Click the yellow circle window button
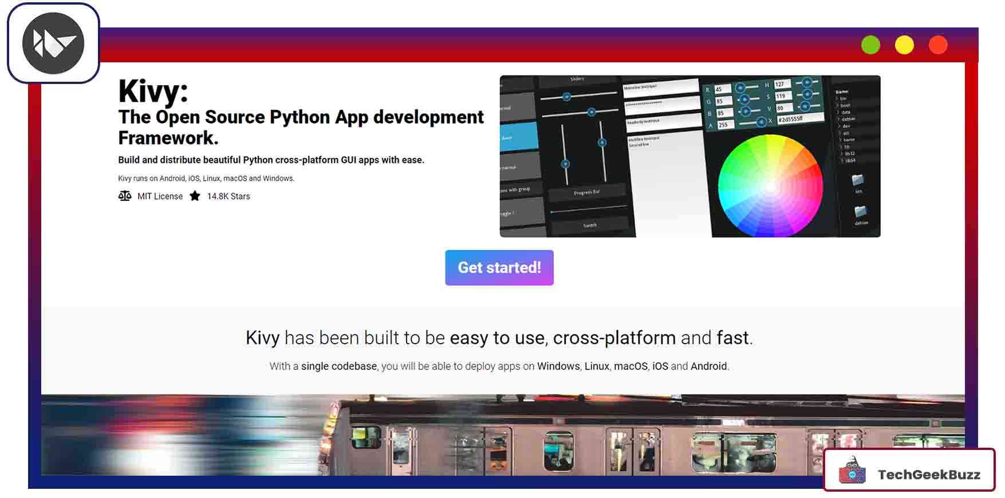The width and height of the screenshot is (1005, 498). (x=904, y=45)
